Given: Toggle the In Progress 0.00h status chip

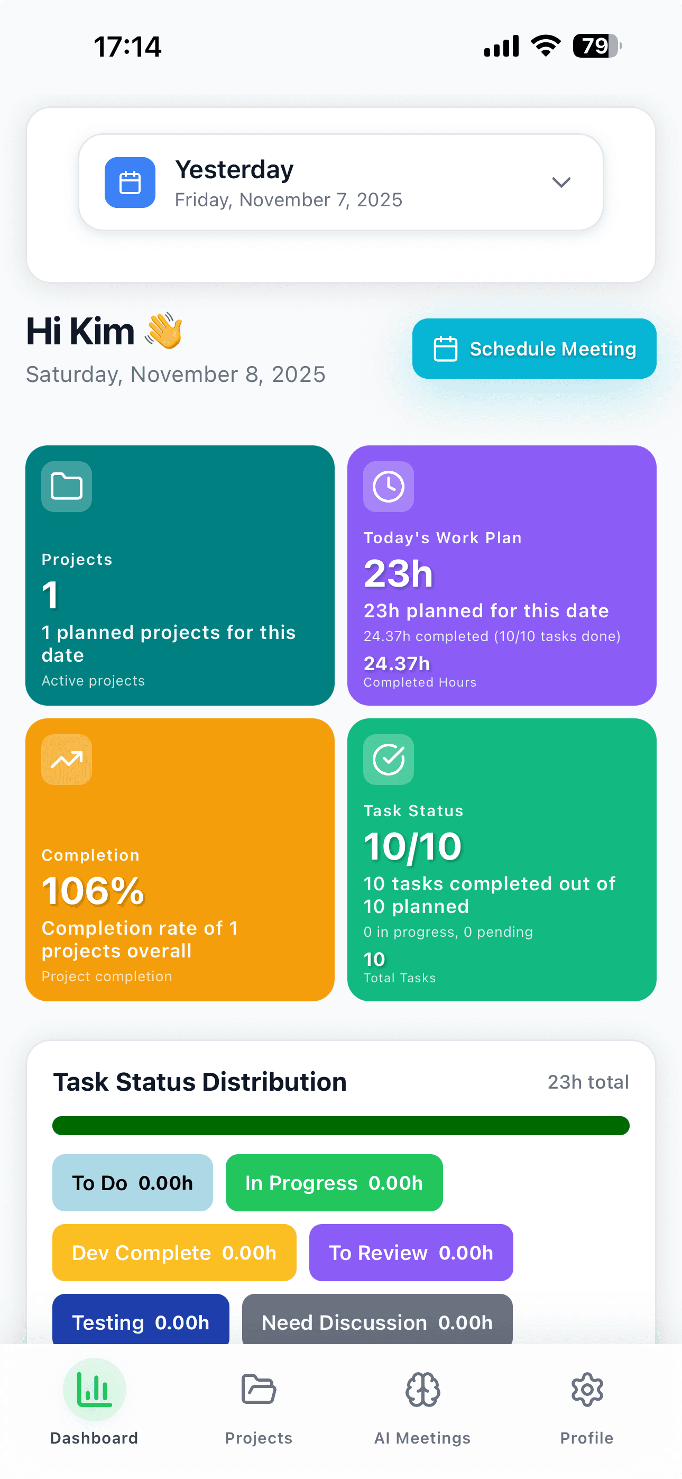Looking at the screenshot, I should [334, 1183].
